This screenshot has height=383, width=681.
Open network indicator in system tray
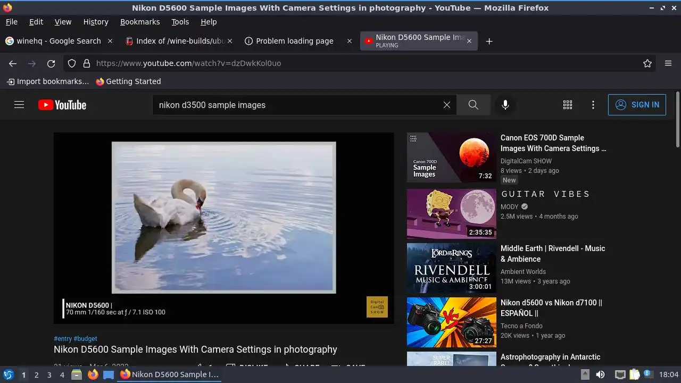point(620,374)
